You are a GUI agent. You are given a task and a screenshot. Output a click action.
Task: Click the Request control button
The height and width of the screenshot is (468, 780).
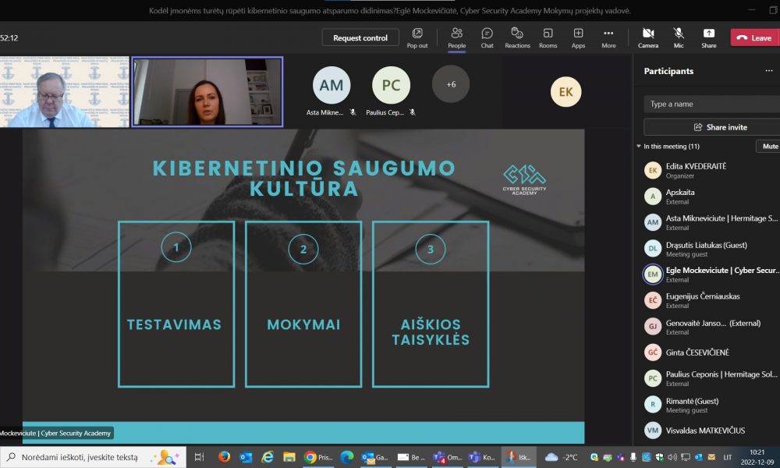[x=360, y=37]
